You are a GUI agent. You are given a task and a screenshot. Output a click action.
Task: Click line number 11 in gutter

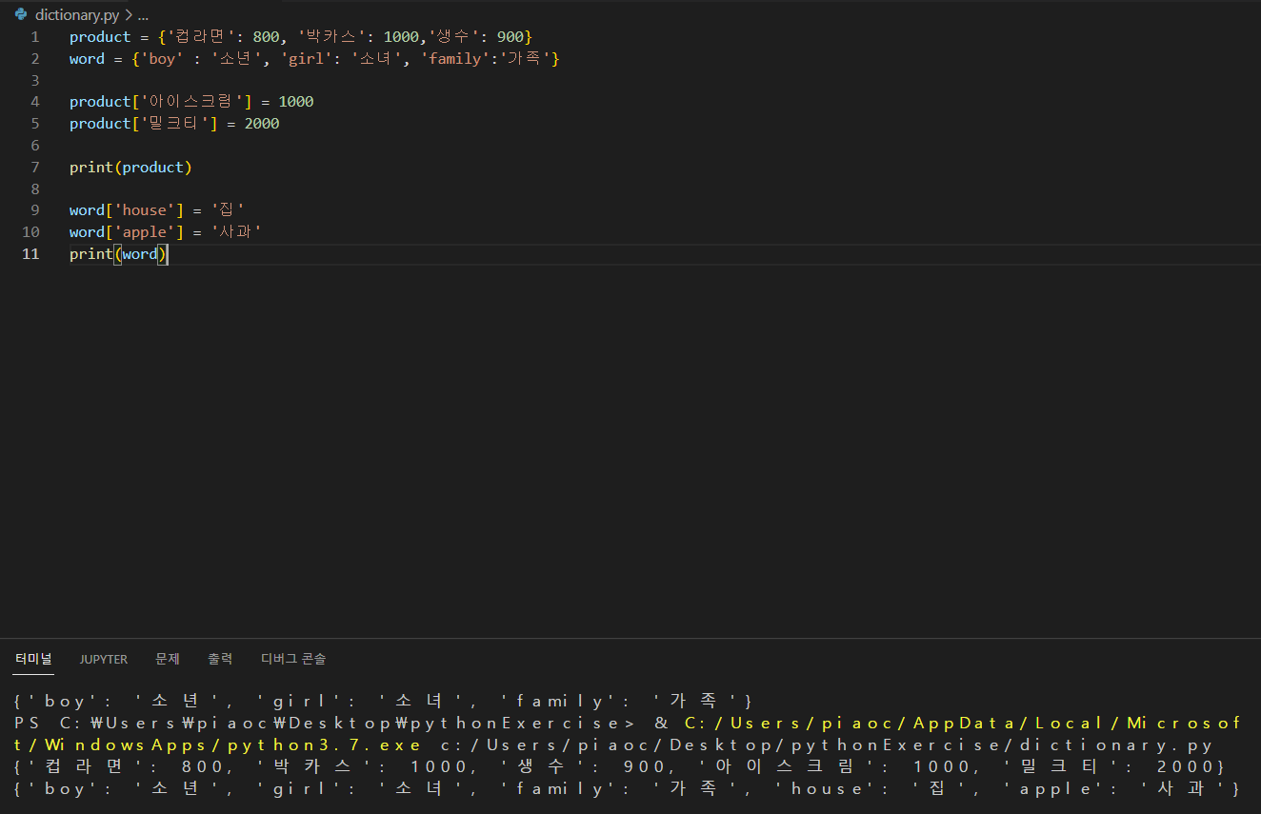click(31, 254)
